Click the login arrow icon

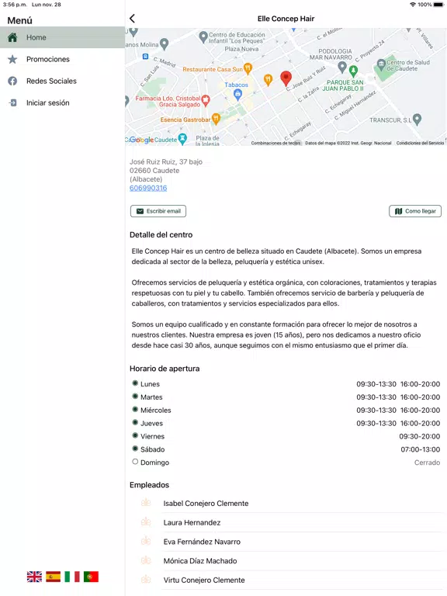tap(12, 102)
